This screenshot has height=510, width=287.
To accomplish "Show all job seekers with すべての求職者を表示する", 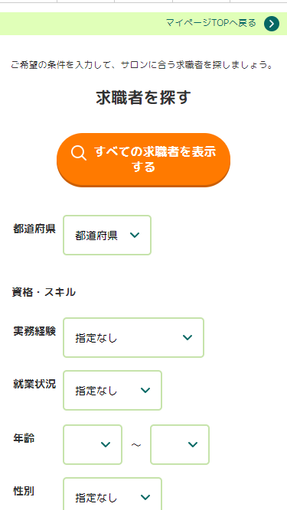I will tap(144, 160).
